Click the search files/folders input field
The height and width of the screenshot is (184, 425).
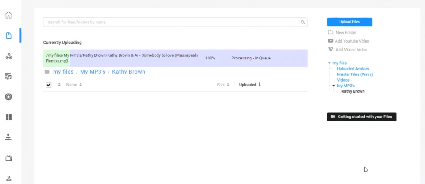pyautogui.click(x=175, y=22)
